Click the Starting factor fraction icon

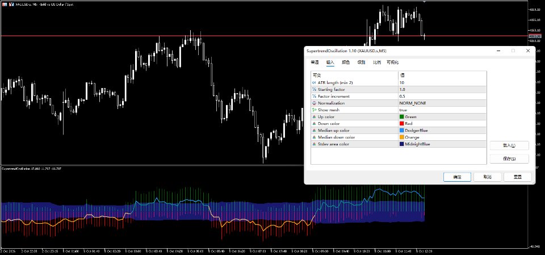coord(314,89)
